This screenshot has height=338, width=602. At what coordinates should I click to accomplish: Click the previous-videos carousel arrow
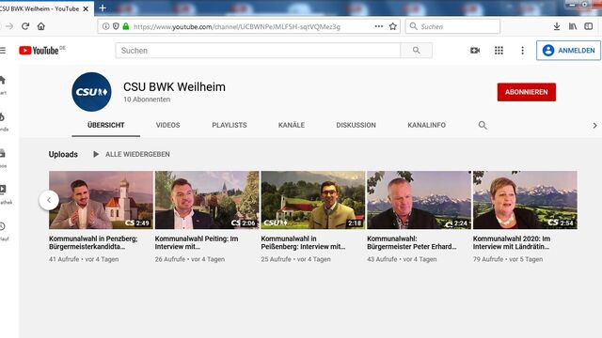pos(49,200)
